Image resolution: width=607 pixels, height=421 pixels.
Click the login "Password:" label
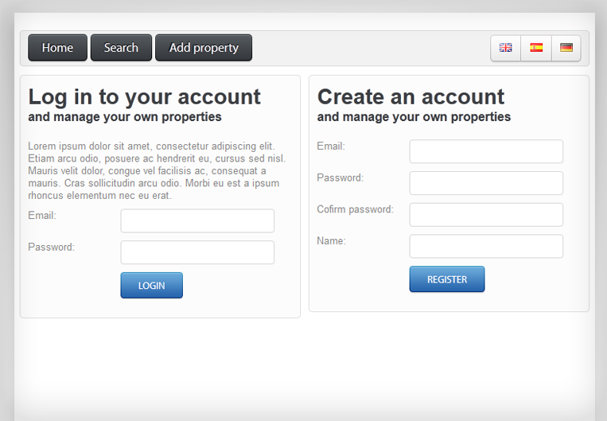(51, 247)
